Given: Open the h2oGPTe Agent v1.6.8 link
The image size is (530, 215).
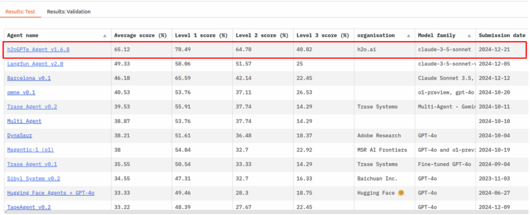Looking at the screenshot, I should [38, 50].
